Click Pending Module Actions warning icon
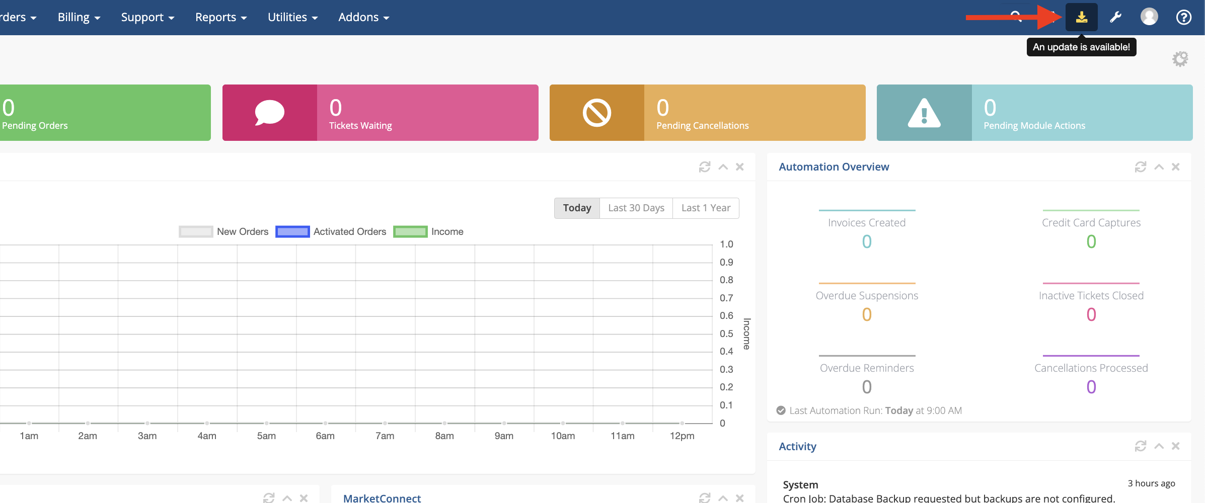The image size is (1205, 503). 924,113
